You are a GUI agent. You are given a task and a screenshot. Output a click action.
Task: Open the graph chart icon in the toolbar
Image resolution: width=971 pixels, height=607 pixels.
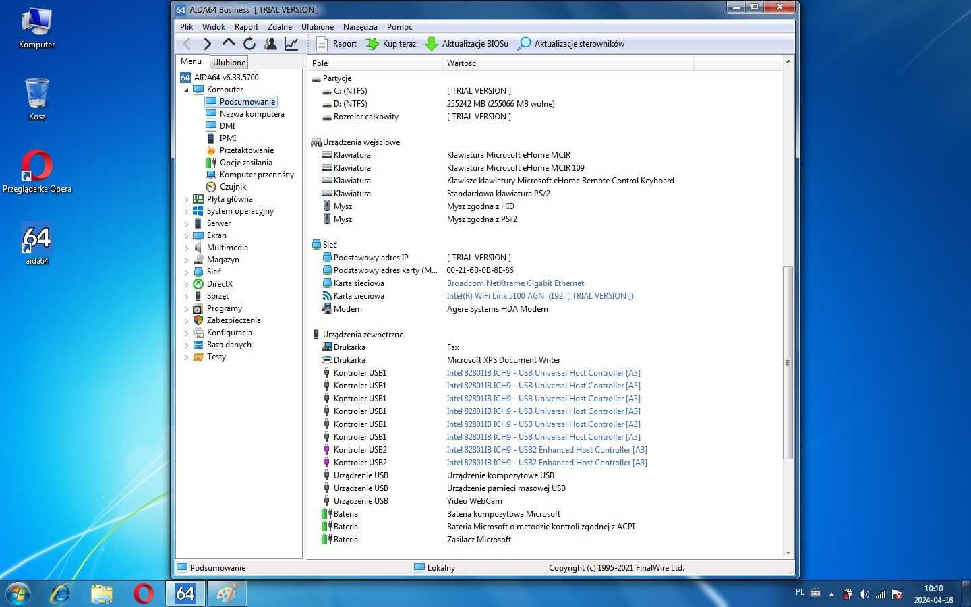(291, 44)
